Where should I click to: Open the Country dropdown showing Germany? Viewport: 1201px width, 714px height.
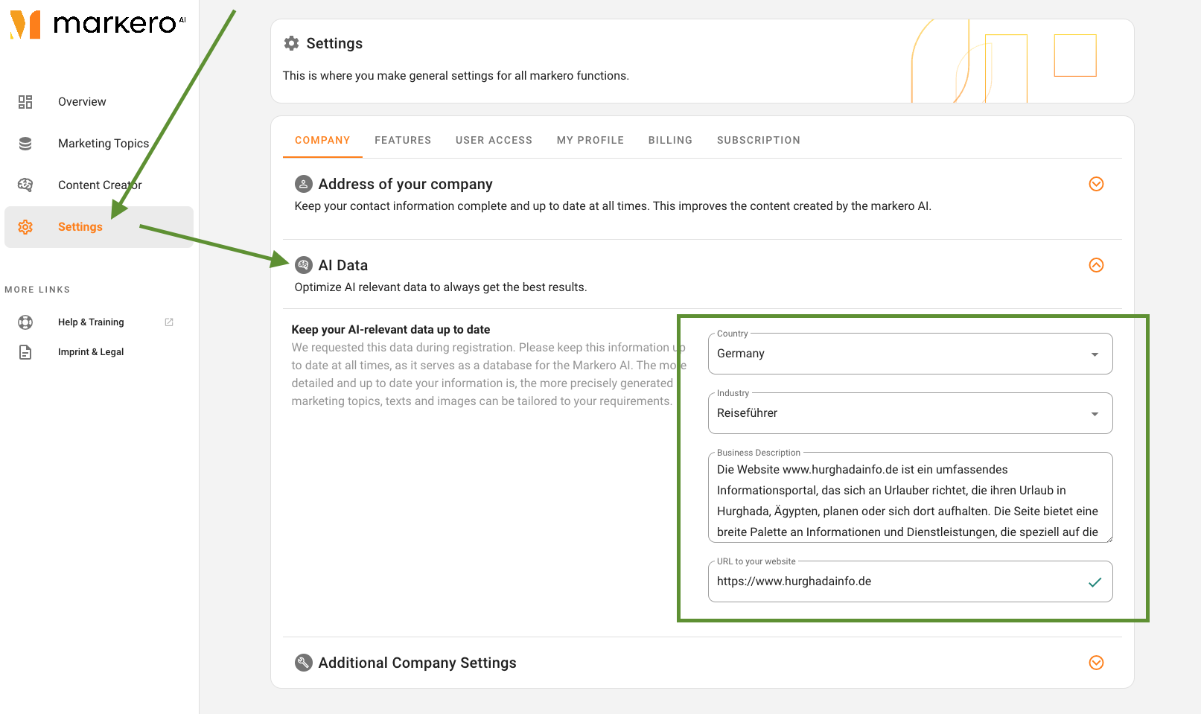(x=910, y=354)
